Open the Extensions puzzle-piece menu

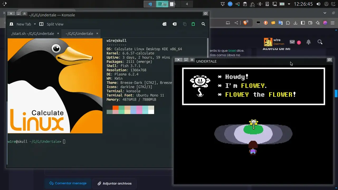288,23
